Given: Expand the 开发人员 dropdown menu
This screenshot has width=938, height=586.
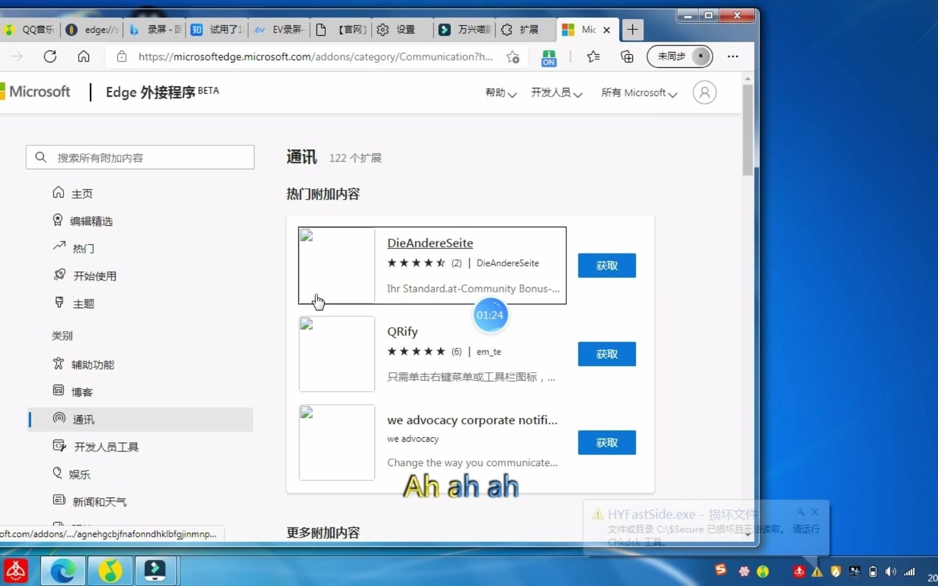Looking at the screenshot, I should pyautogui.click(x=556, y=93).
